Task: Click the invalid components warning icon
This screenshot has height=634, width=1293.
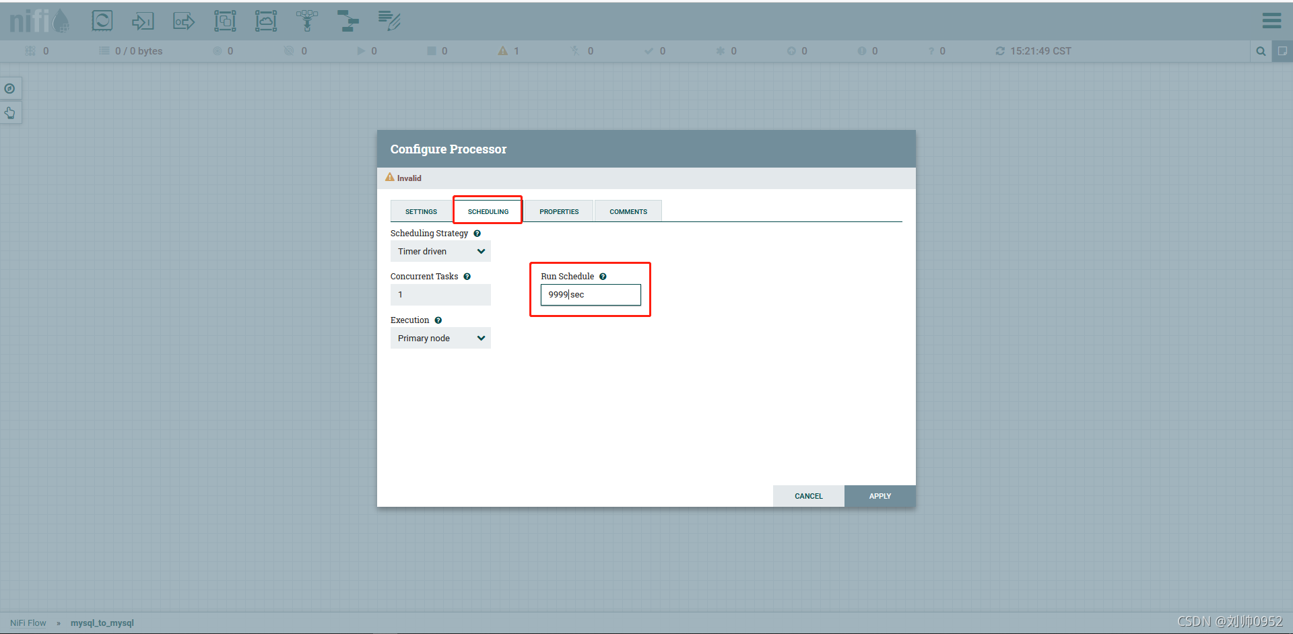Action: coord(502,51)
